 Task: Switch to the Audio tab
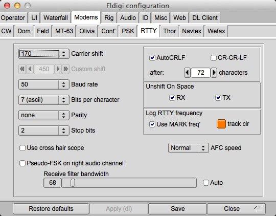(x=128, y=18)
